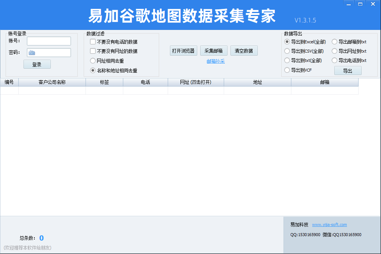Click the 采集邮箱 button
381x254 pixels.
point(214,51)
